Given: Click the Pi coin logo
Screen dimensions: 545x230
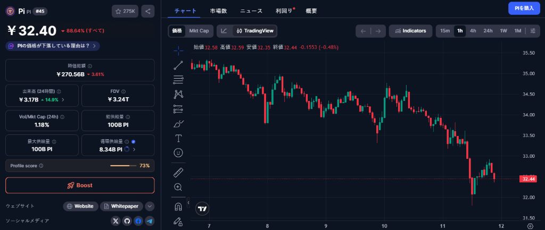Looking at the screenshot, I should (10, 11).
